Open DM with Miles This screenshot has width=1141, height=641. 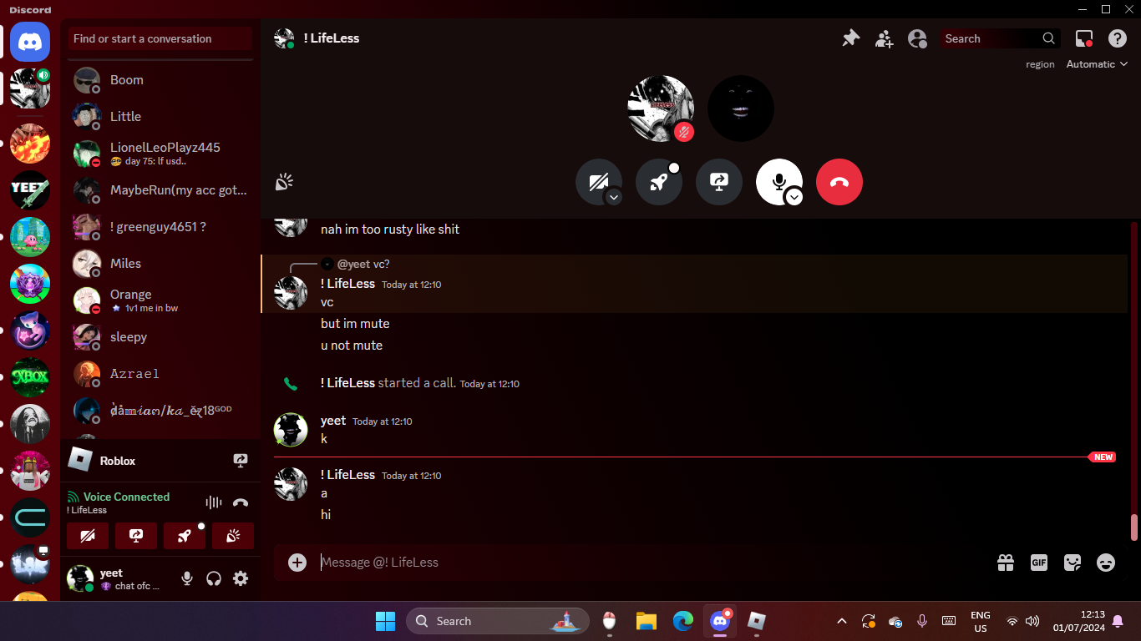coord(160,264)
